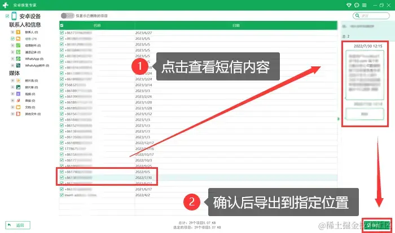Select the row dated 2022/9/5
Viewport: 395px width, 233px height.
[198, 172]
